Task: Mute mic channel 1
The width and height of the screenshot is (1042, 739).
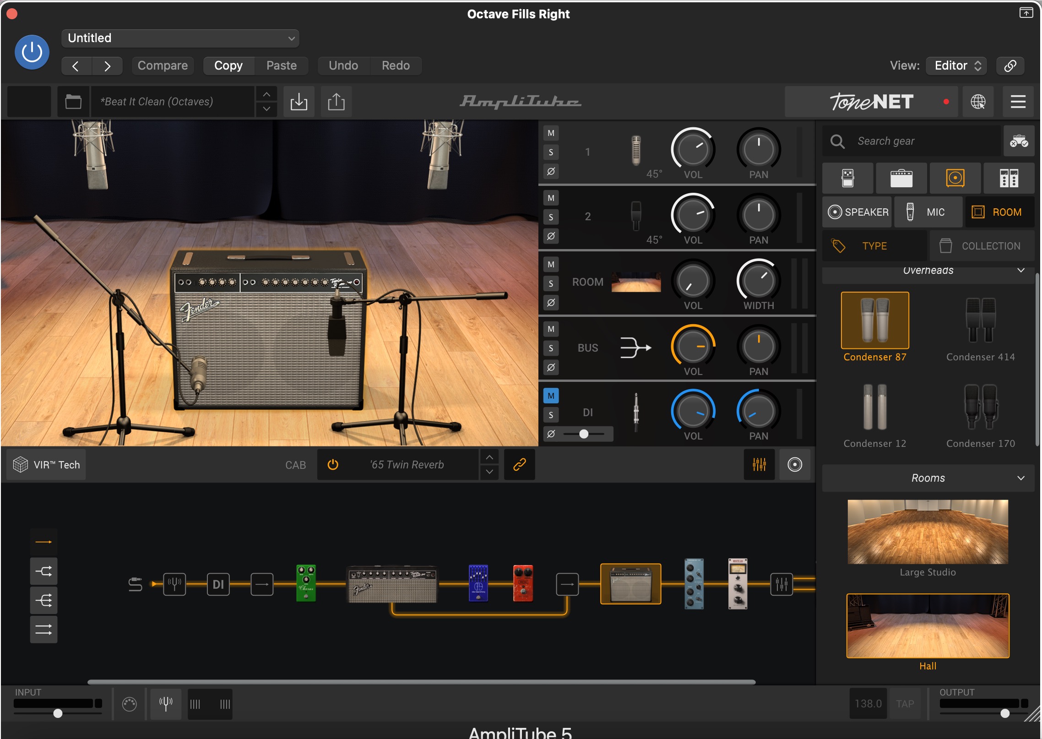Action: (551, 133)
